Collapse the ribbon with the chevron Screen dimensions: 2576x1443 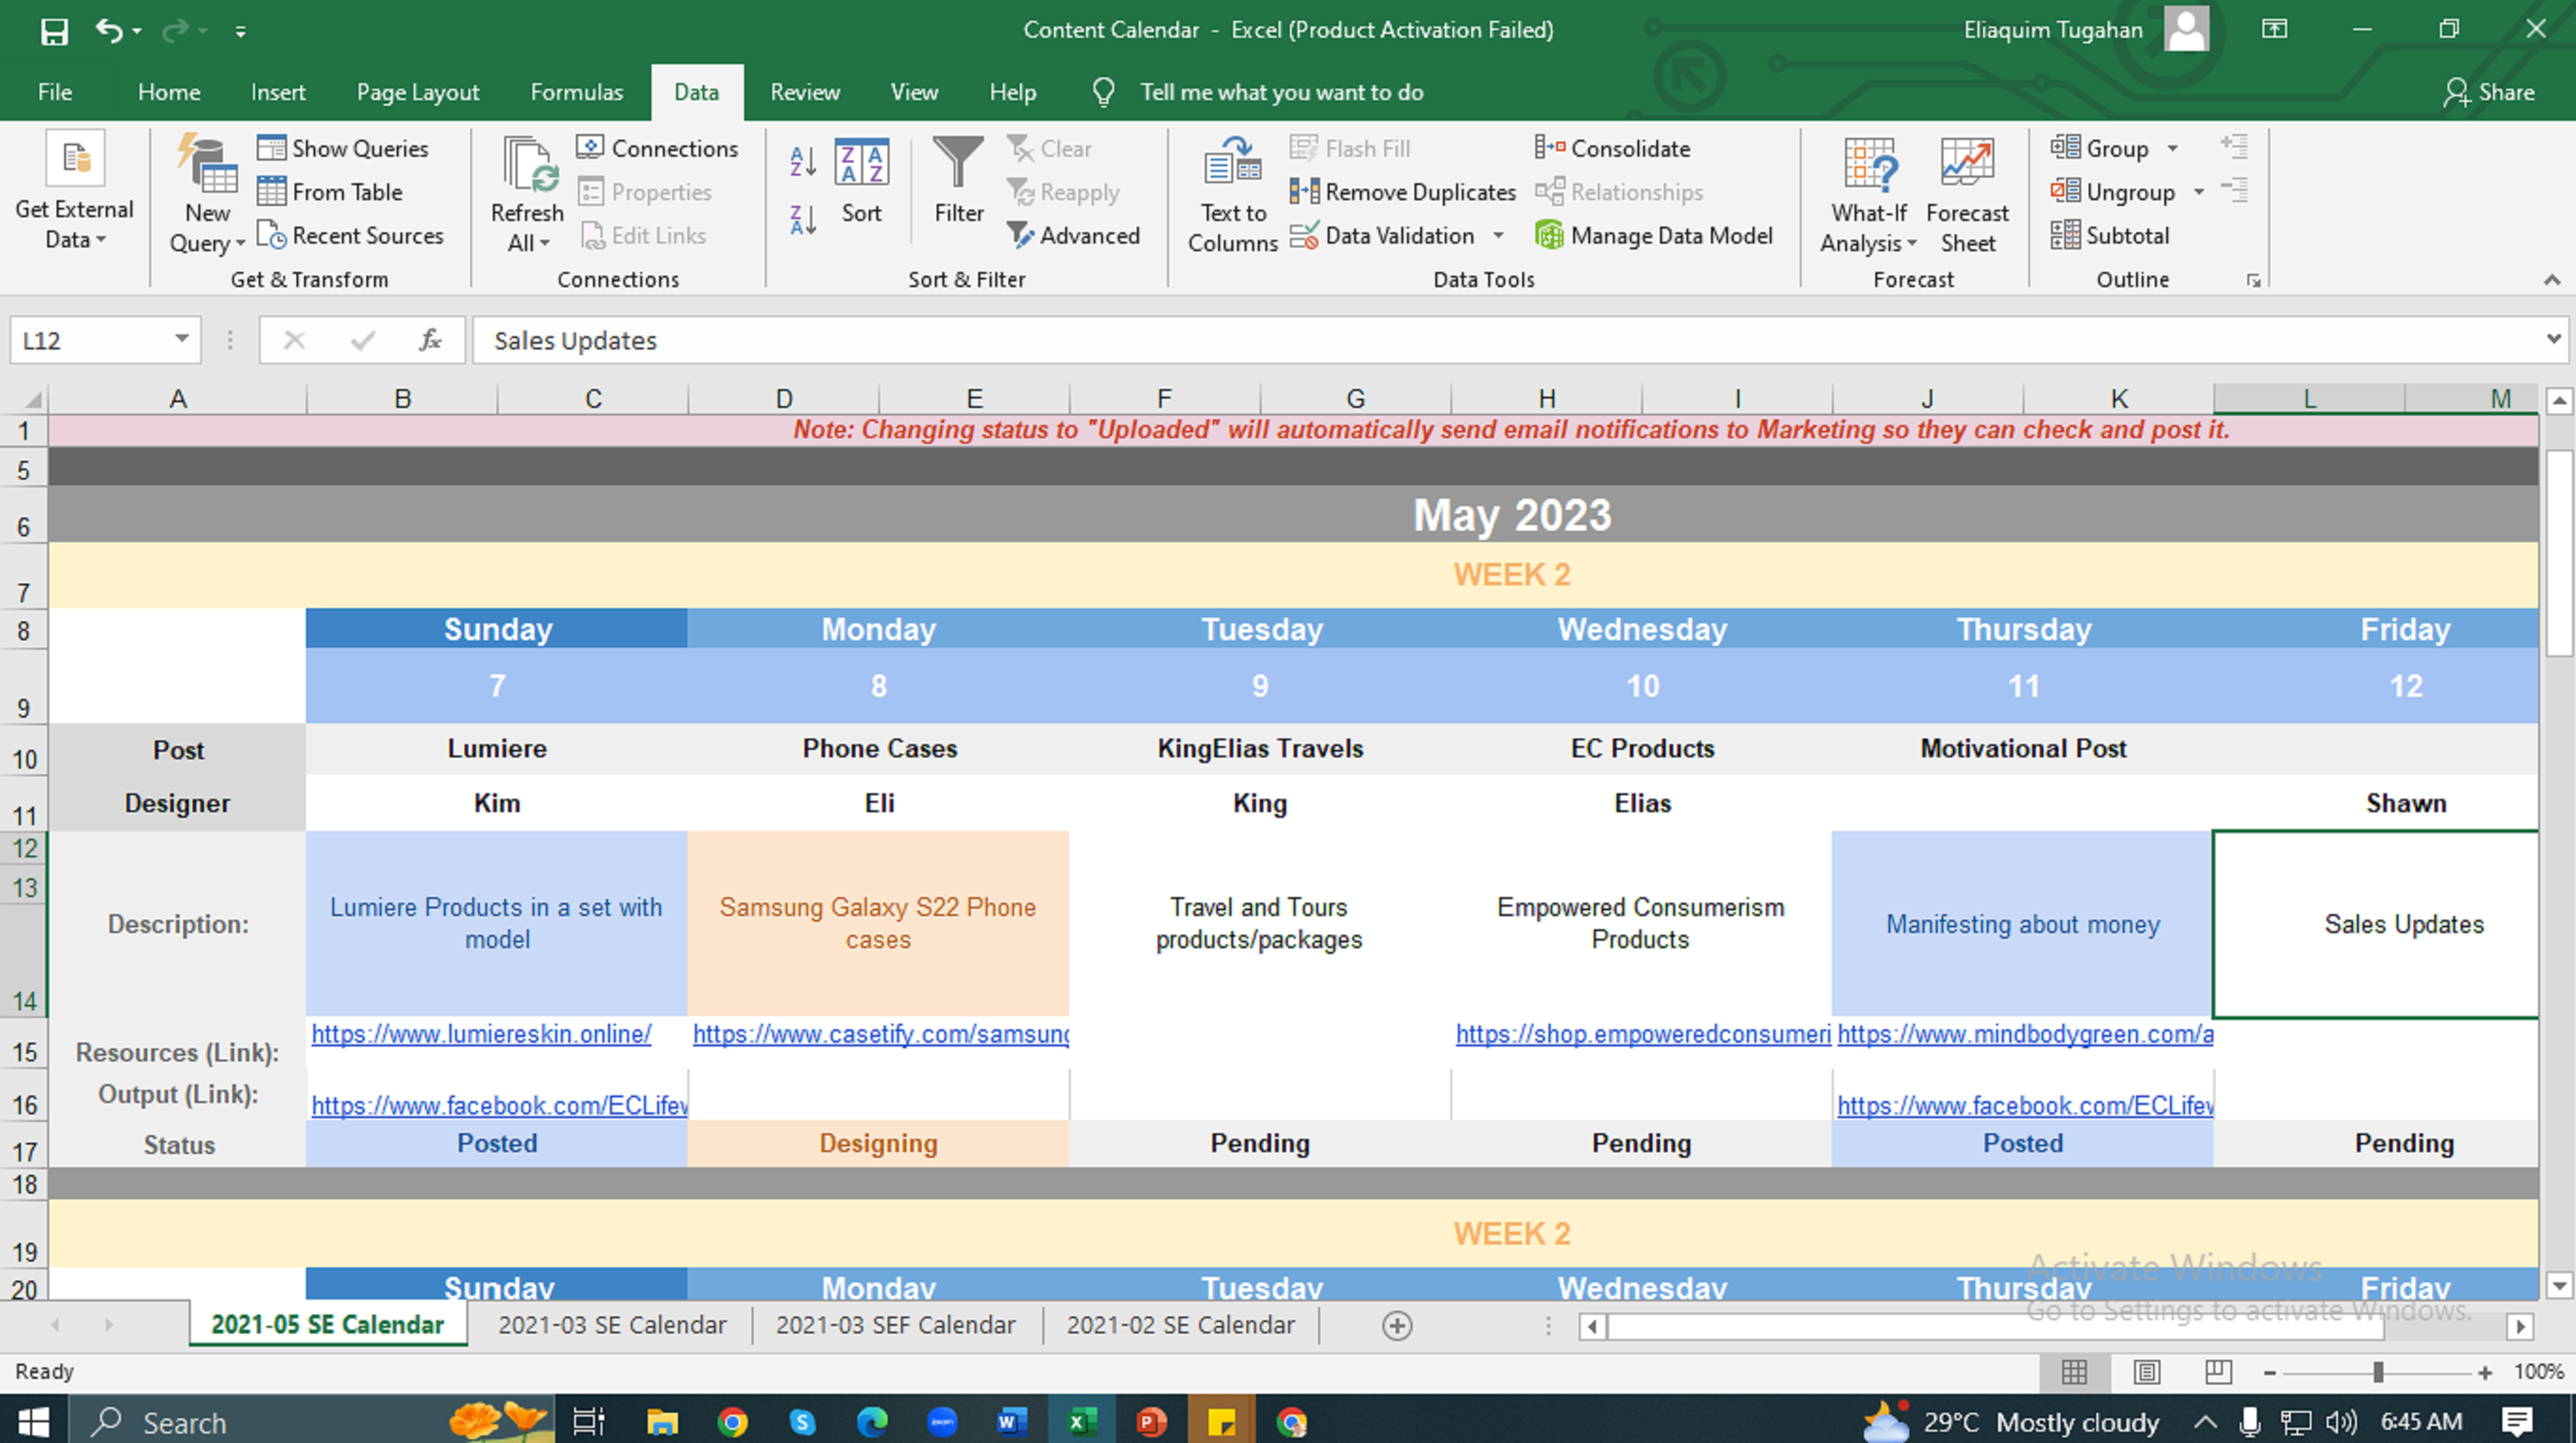click(x=2551, y=280)
